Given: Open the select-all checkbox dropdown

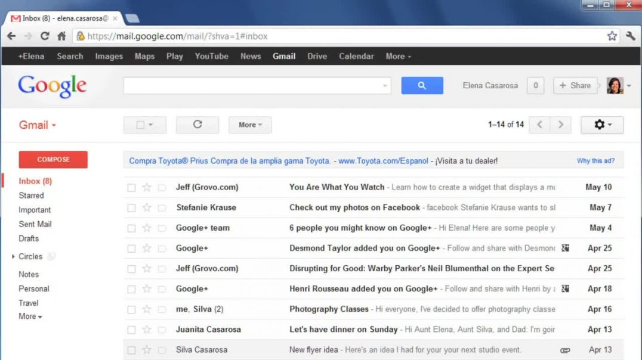Looking at the screenshot, I should [x=144, y=125].
